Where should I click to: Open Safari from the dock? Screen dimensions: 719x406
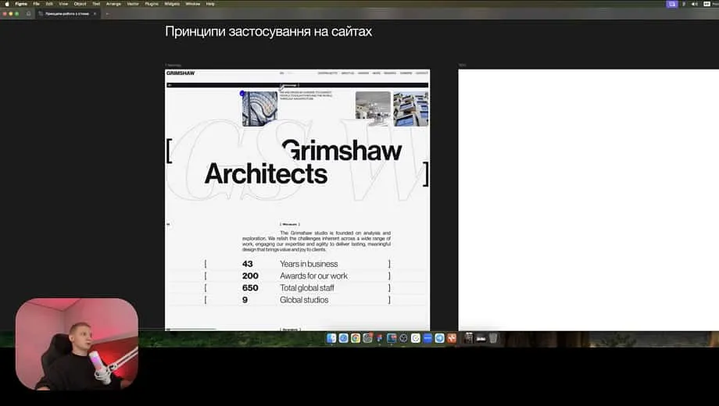343,338
